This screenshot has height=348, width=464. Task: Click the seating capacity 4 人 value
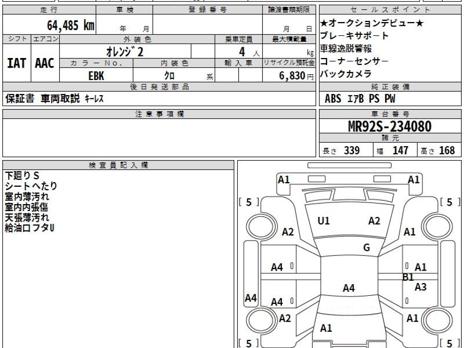click(239, 51)
